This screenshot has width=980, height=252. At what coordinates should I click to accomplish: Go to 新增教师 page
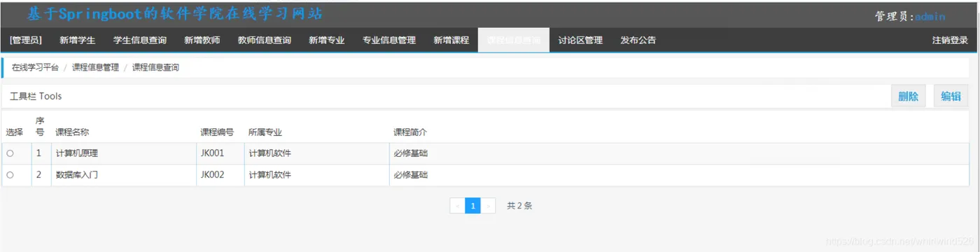click(x=202, y=40)
